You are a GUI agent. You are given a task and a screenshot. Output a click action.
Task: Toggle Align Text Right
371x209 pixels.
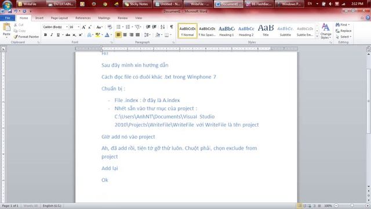coord(132,35)
